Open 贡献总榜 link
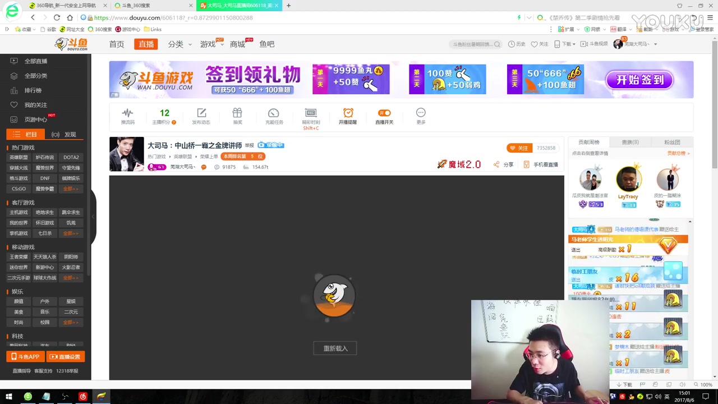This screenshot has height=404, width=718. (x=678, y=153)
